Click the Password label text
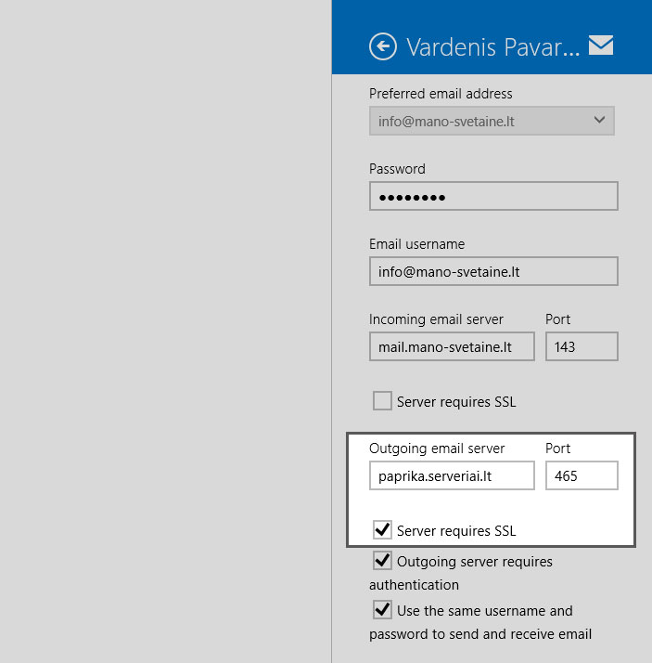 [x=397, y=169]
